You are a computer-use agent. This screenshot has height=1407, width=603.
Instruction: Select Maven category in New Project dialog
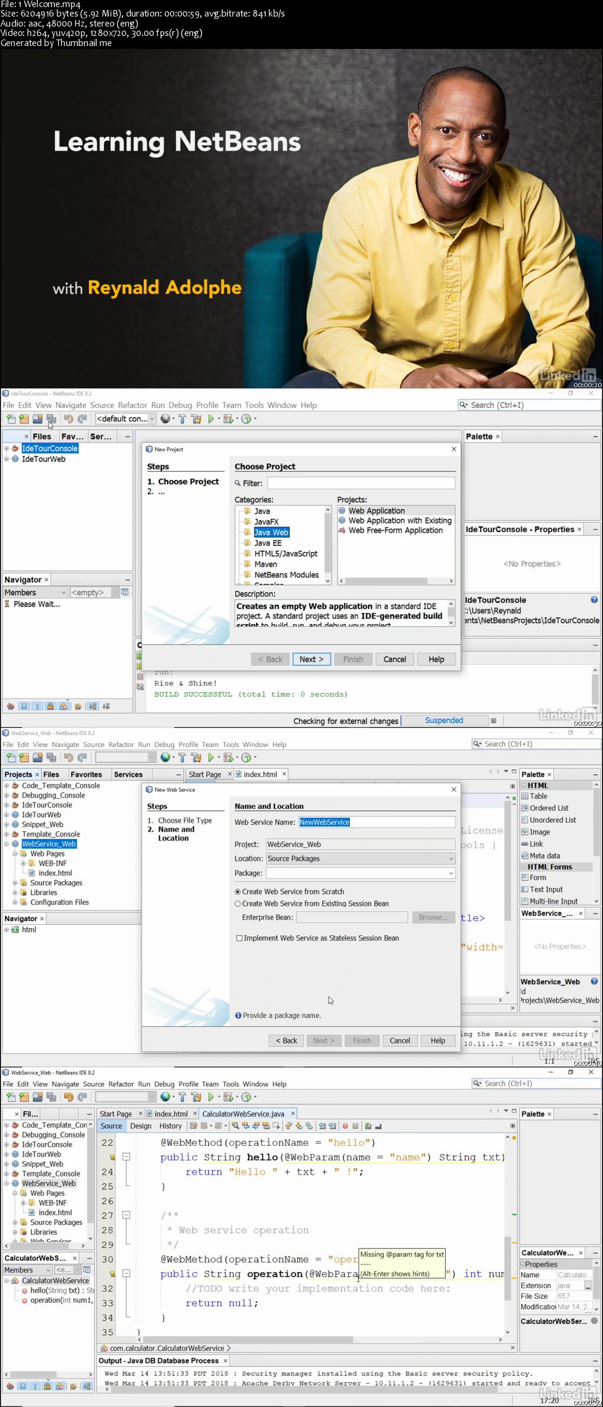coord(266,564)
